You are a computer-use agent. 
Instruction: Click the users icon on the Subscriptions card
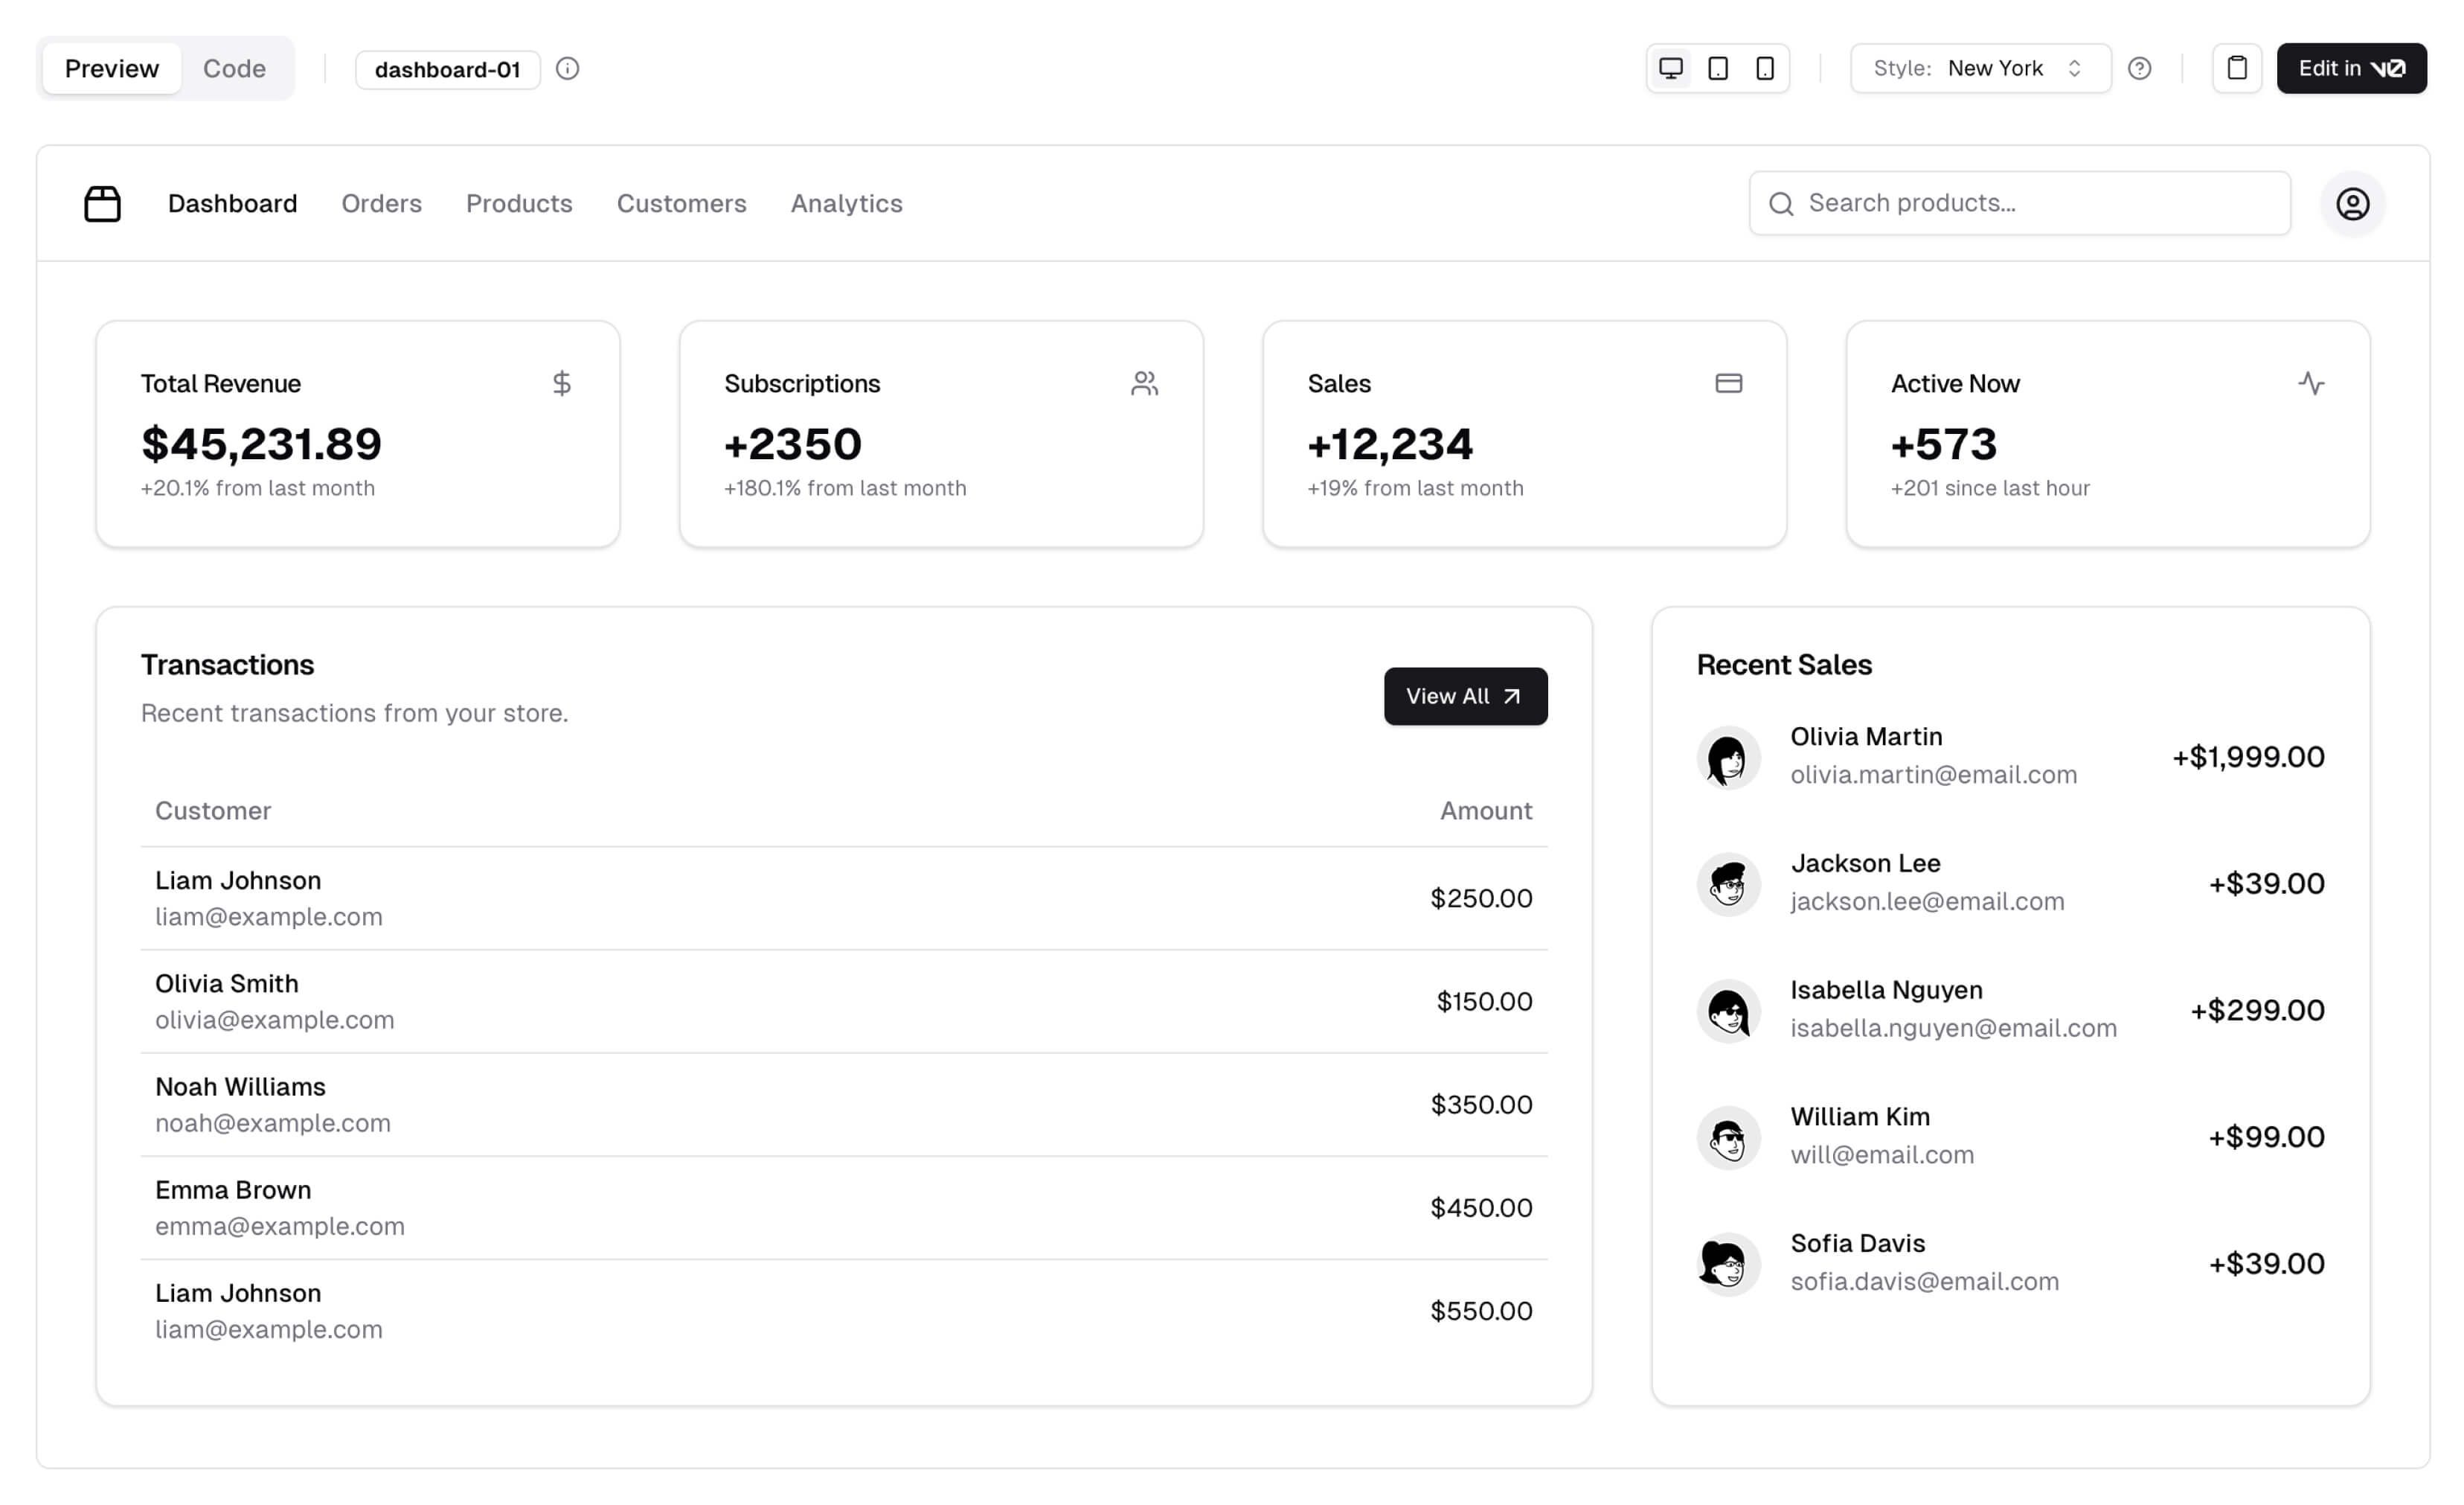click(1146, 383)
